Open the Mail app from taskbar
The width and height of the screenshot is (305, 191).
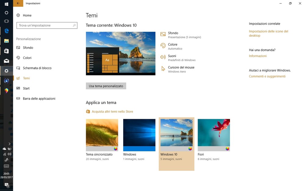(x=6, y=61)
